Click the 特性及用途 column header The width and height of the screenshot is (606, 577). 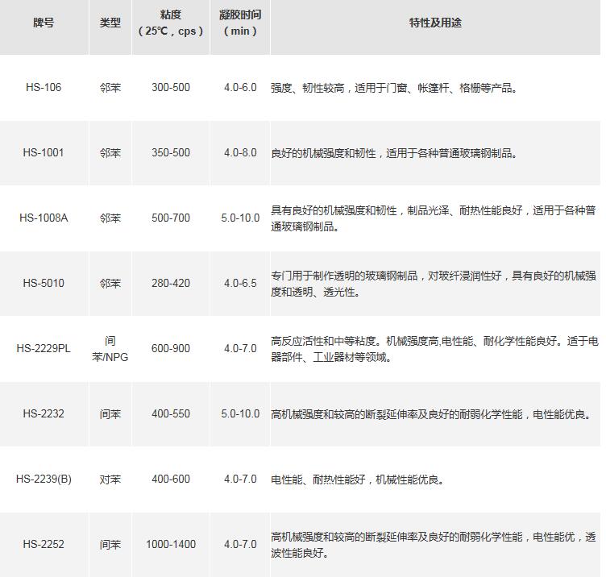[x=435, y=23]
